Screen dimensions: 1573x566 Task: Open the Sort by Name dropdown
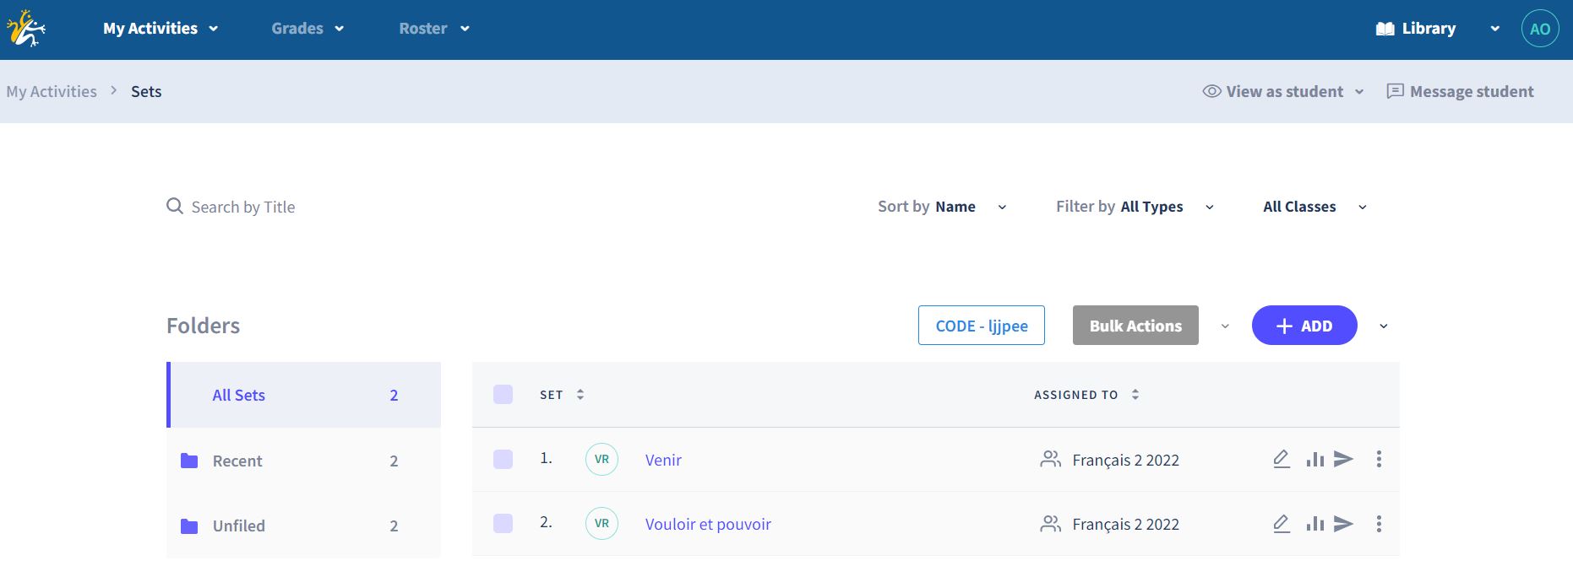tap(942, 207)
